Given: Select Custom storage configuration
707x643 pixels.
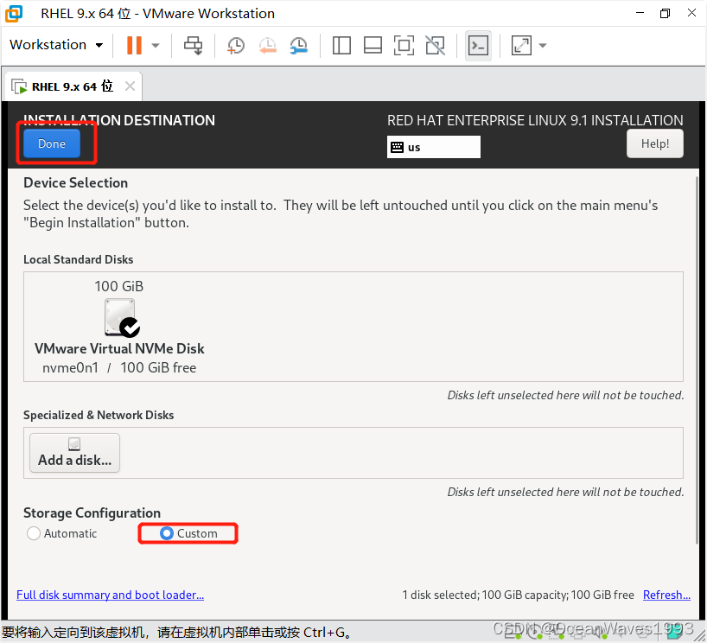Looking at the screenshot, I should click(x=188, y=533).
